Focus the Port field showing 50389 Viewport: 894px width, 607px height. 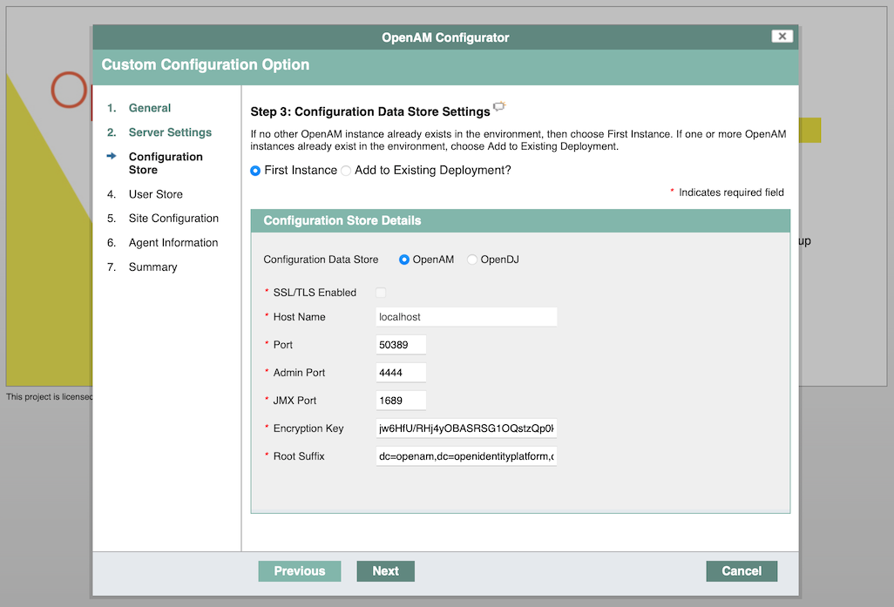tap(401, 345)
